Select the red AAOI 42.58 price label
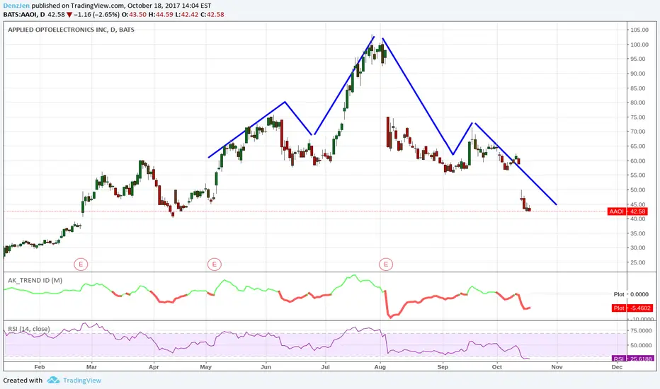This screenshot has width=660, height=389. (x=627, y=211)
